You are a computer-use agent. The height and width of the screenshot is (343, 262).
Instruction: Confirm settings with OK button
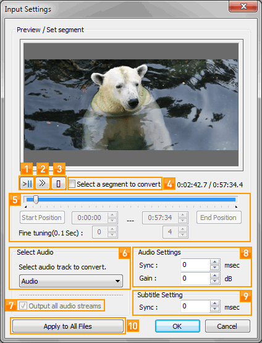pyautogui.click(x=177, y=326)
